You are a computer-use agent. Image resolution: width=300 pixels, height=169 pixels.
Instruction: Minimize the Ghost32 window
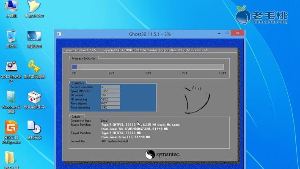coord(219,33)
